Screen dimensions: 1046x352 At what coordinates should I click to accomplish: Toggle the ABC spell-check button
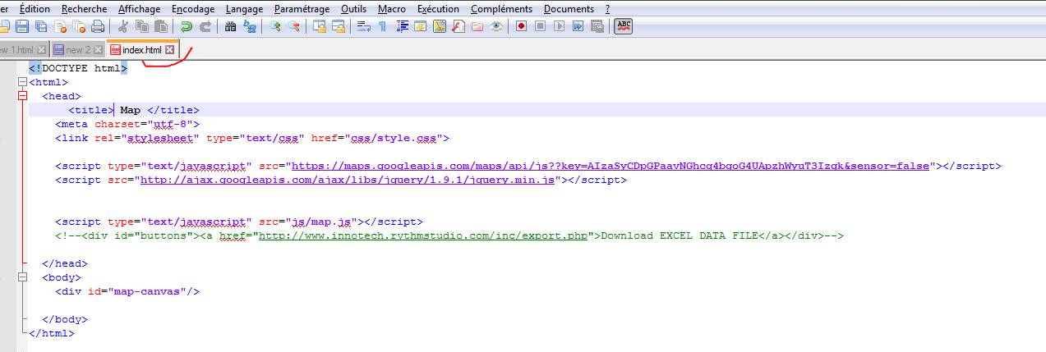624,27
